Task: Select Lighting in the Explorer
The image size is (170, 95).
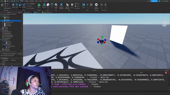Action: [x=6, y=30]
